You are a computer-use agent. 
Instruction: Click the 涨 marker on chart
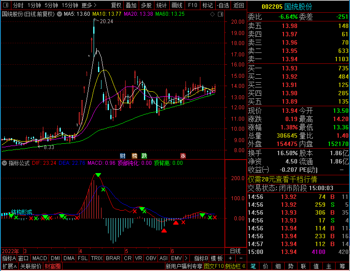tap(183, 156)
